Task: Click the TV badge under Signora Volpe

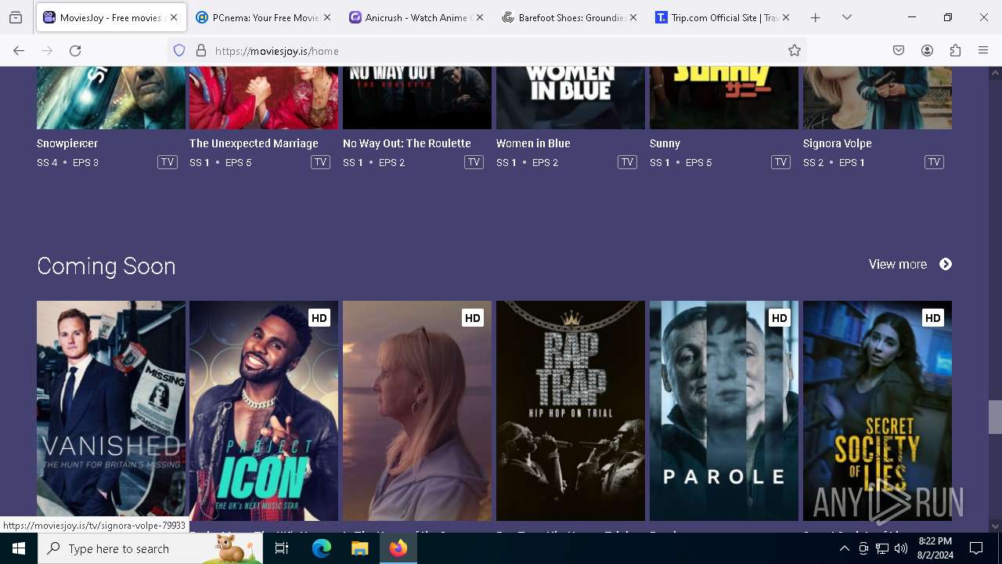Action: click(934, 162)
